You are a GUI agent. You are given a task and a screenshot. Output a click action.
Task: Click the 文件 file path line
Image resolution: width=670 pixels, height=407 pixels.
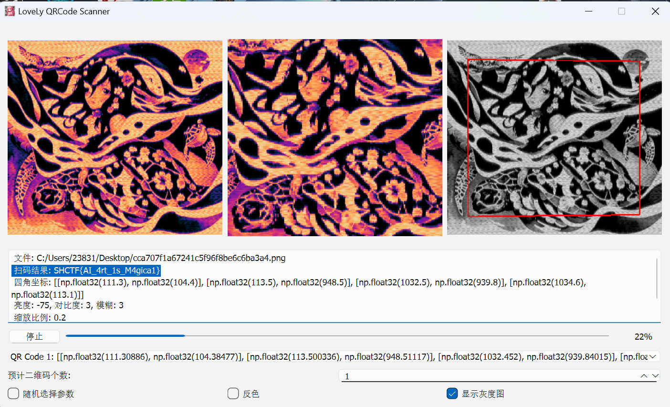pos(150,258)
